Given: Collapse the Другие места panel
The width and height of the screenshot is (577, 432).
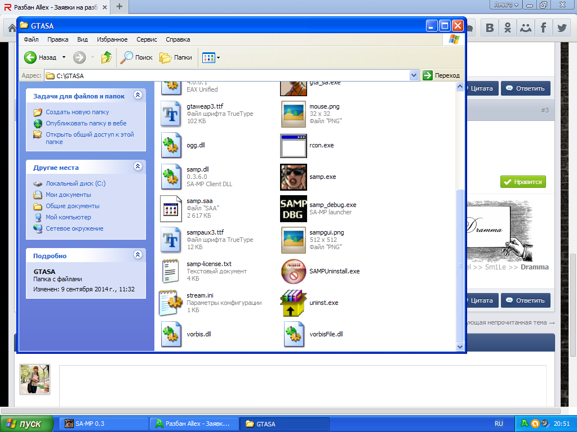Looking at the screenshot, I should [x=137, y=166].
